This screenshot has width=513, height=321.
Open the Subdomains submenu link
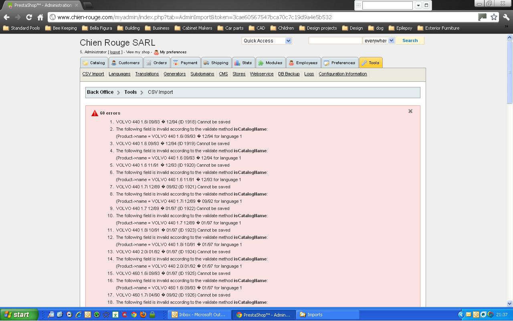tap(202, 74)
